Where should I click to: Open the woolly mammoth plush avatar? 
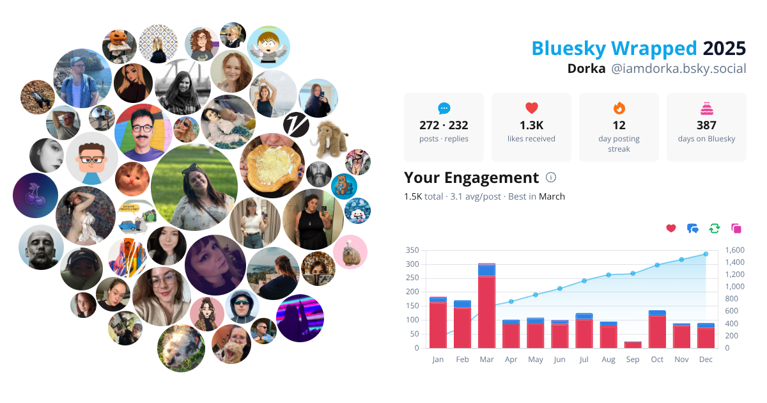(331, 138)
